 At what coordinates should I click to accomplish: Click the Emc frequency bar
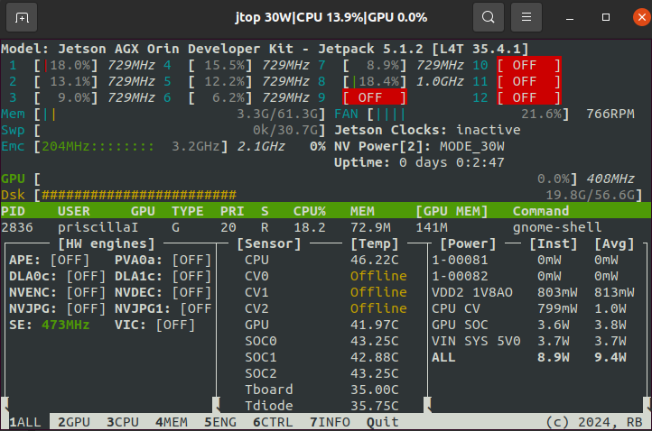tap(131, 146)
